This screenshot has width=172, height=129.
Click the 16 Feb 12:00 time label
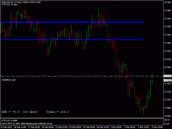click(20, 127)
